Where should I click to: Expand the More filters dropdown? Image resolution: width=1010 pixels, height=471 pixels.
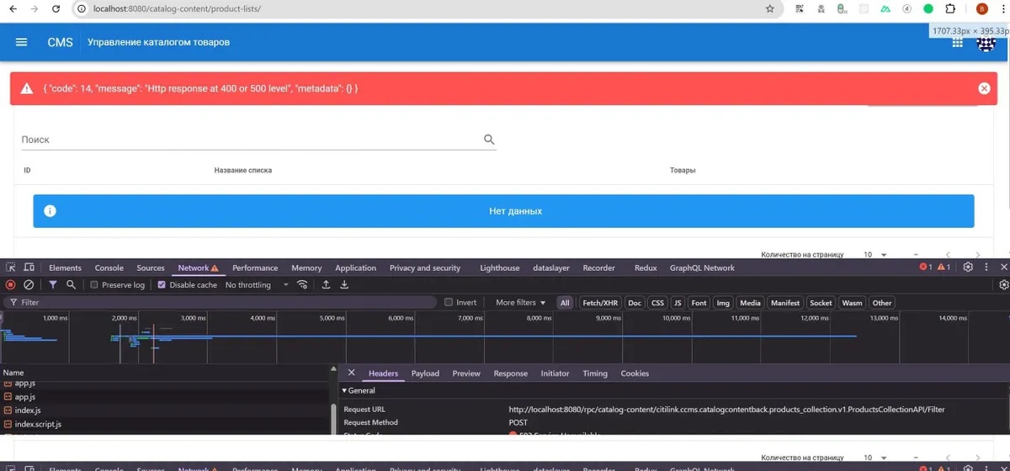[x=520, y=303]
